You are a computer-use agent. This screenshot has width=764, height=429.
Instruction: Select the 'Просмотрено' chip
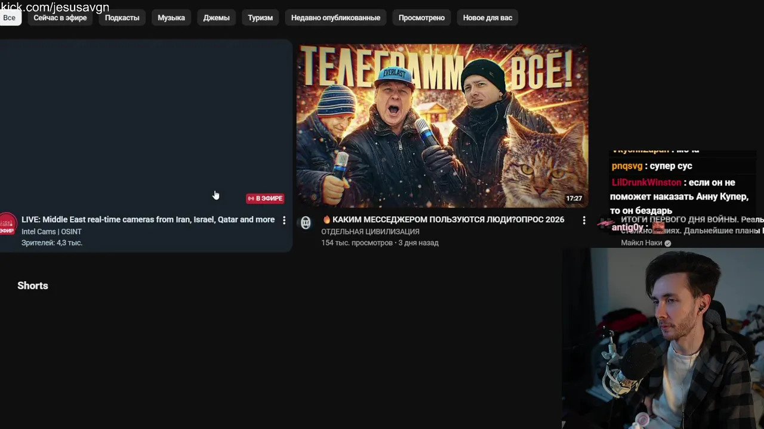click(x=421, y=18)
